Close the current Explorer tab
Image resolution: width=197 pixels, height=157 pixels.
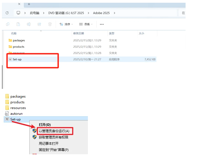(19, 4)
